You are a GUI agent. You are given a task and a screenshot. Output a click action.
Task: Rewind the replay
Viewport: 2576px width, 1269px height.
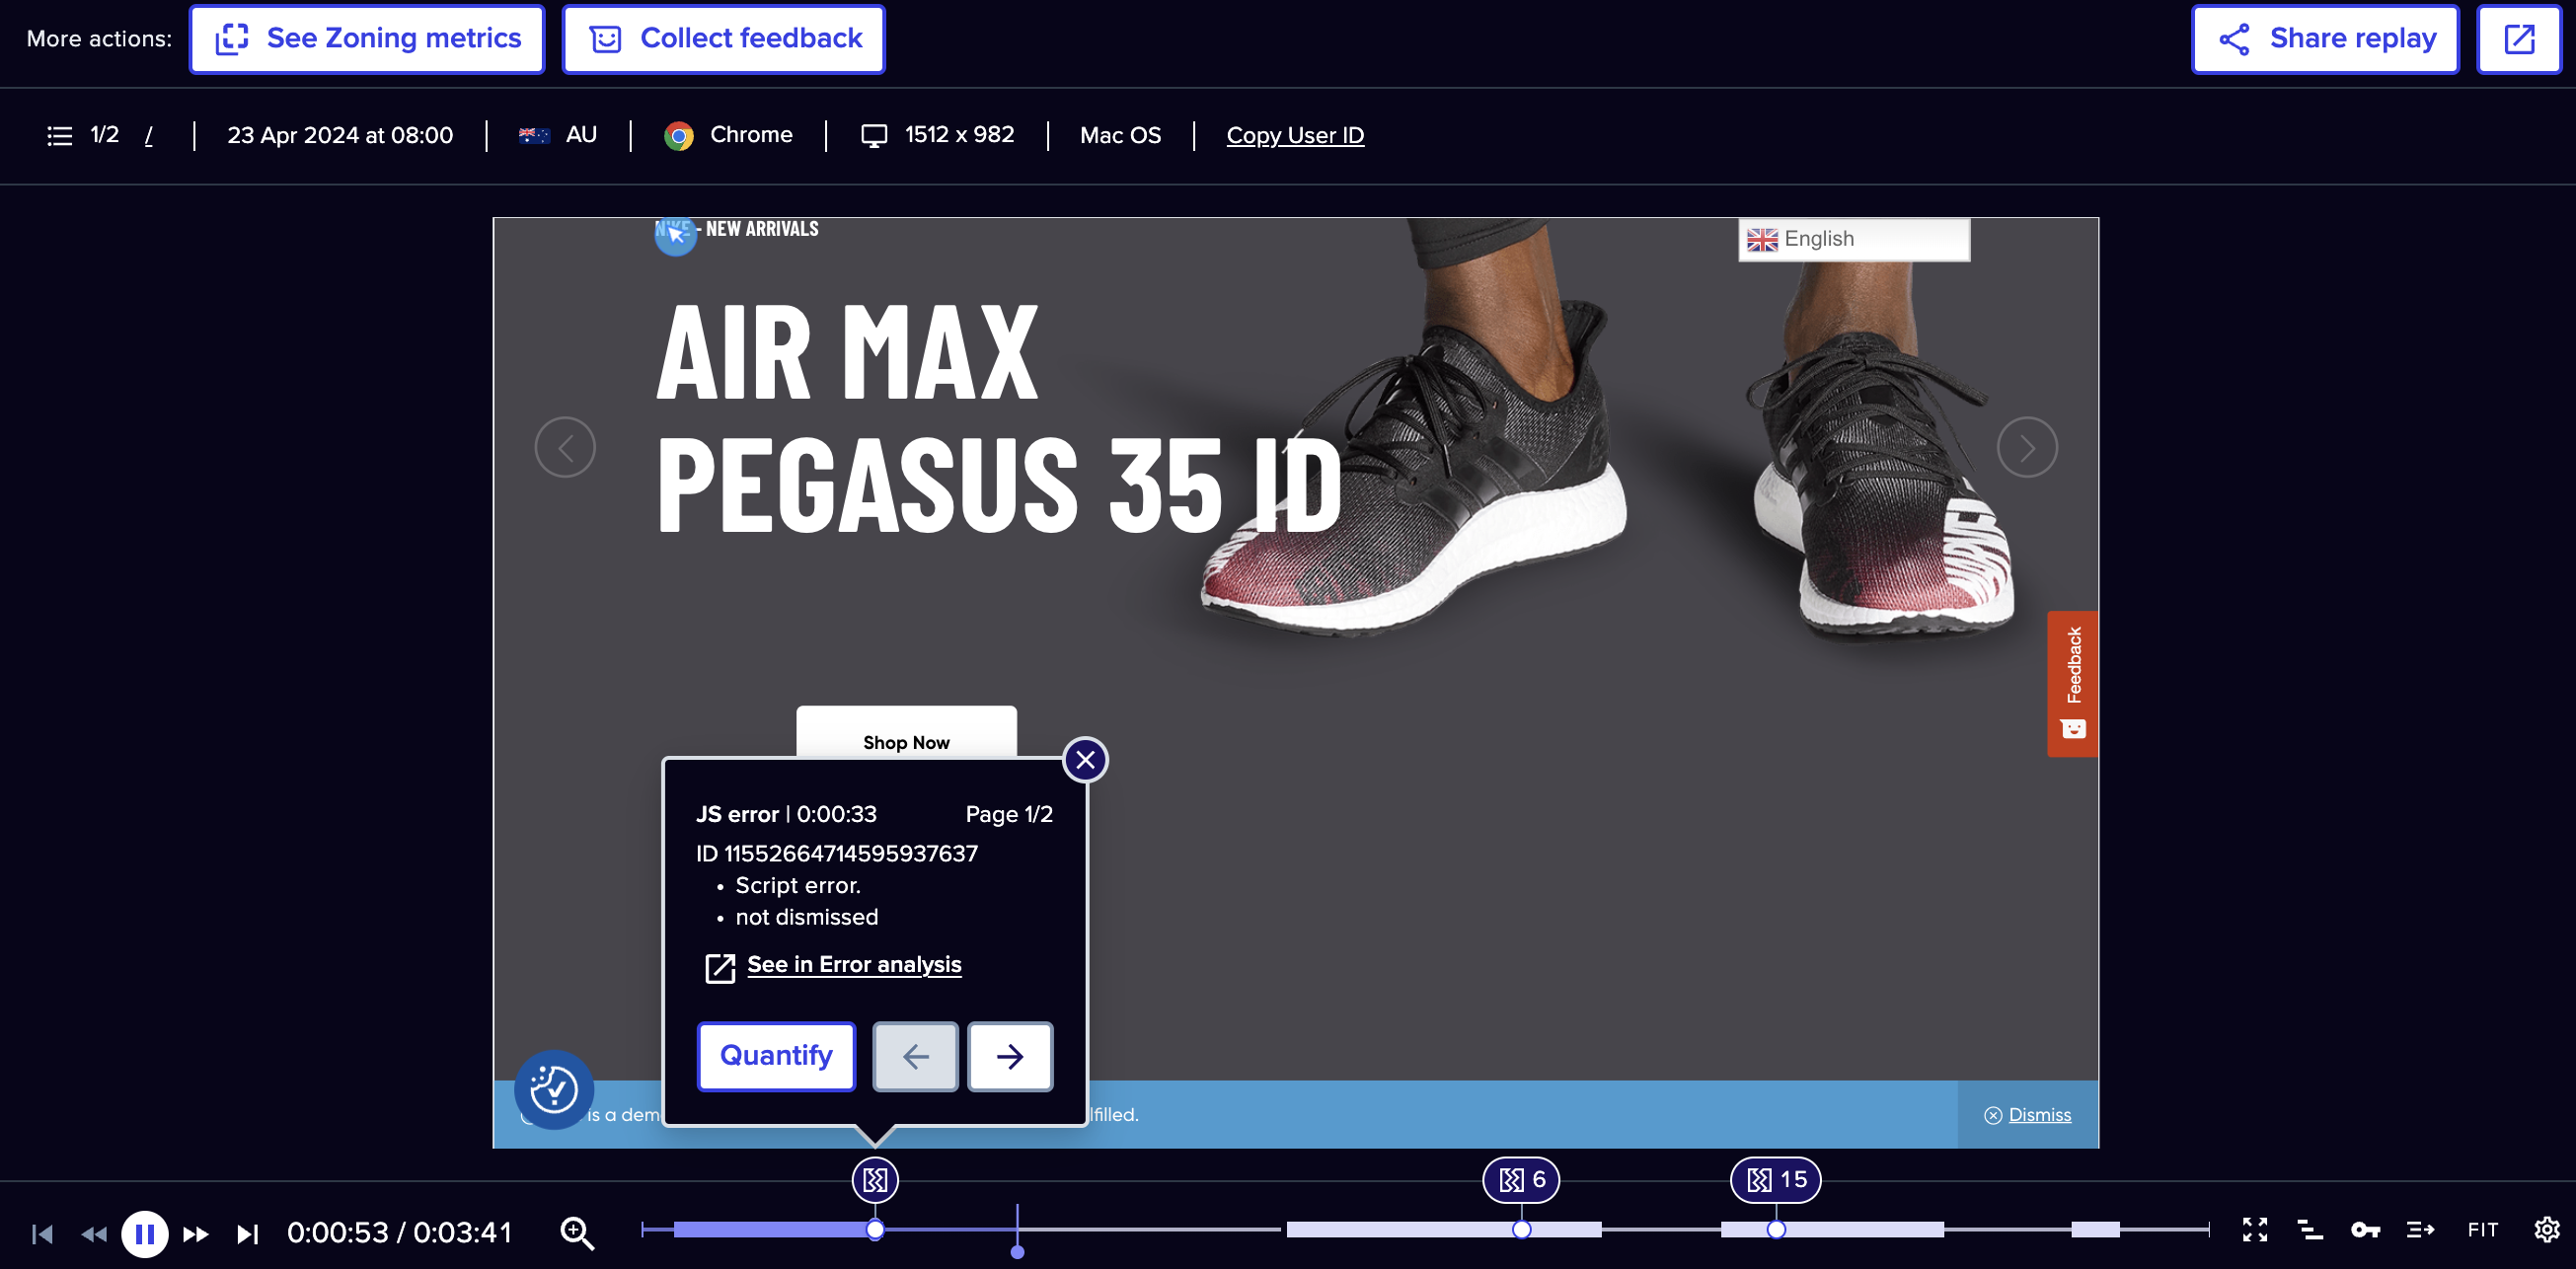[x=93, y=1234]
